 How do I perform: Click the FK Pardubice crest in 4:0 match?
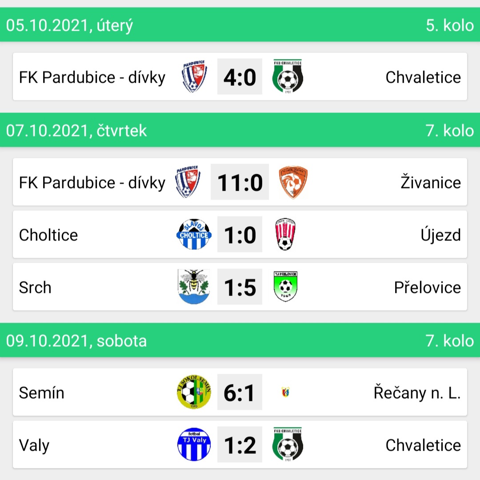point(194,76)
